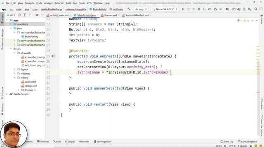
Task: Open the SDK Manager icon
Action: [x=250, y=9]
